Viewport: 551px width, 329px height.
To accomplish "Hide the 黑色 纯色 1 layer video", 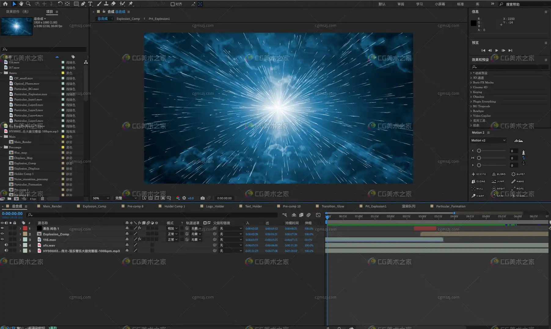I will tap(2, 228).
